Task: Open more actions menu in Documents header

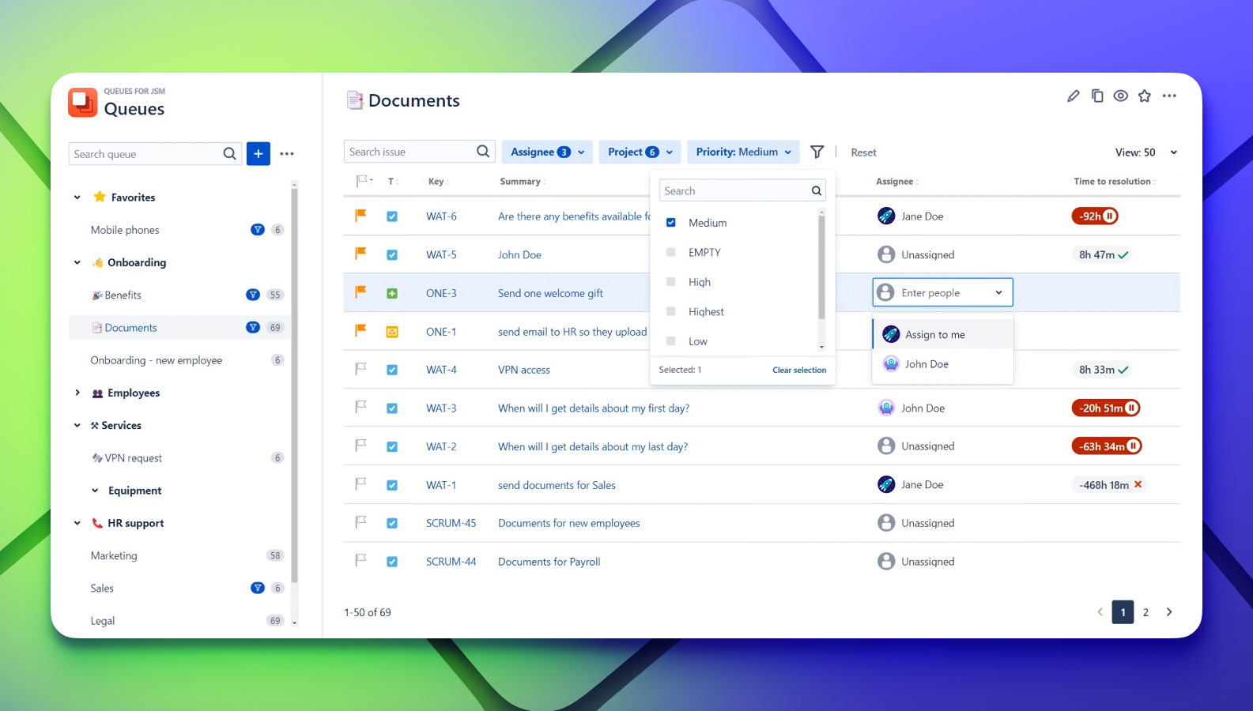Action: [1170, 96]
